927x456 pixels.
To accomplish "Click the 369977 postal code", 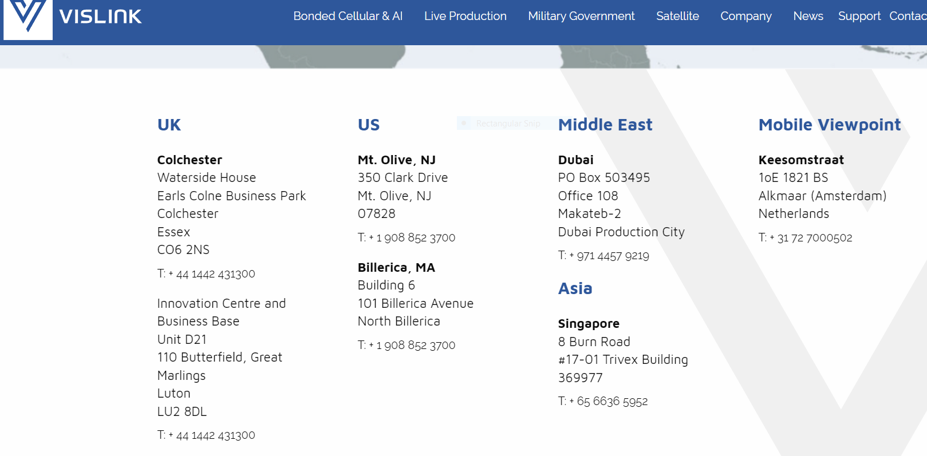I will (581, 378).
